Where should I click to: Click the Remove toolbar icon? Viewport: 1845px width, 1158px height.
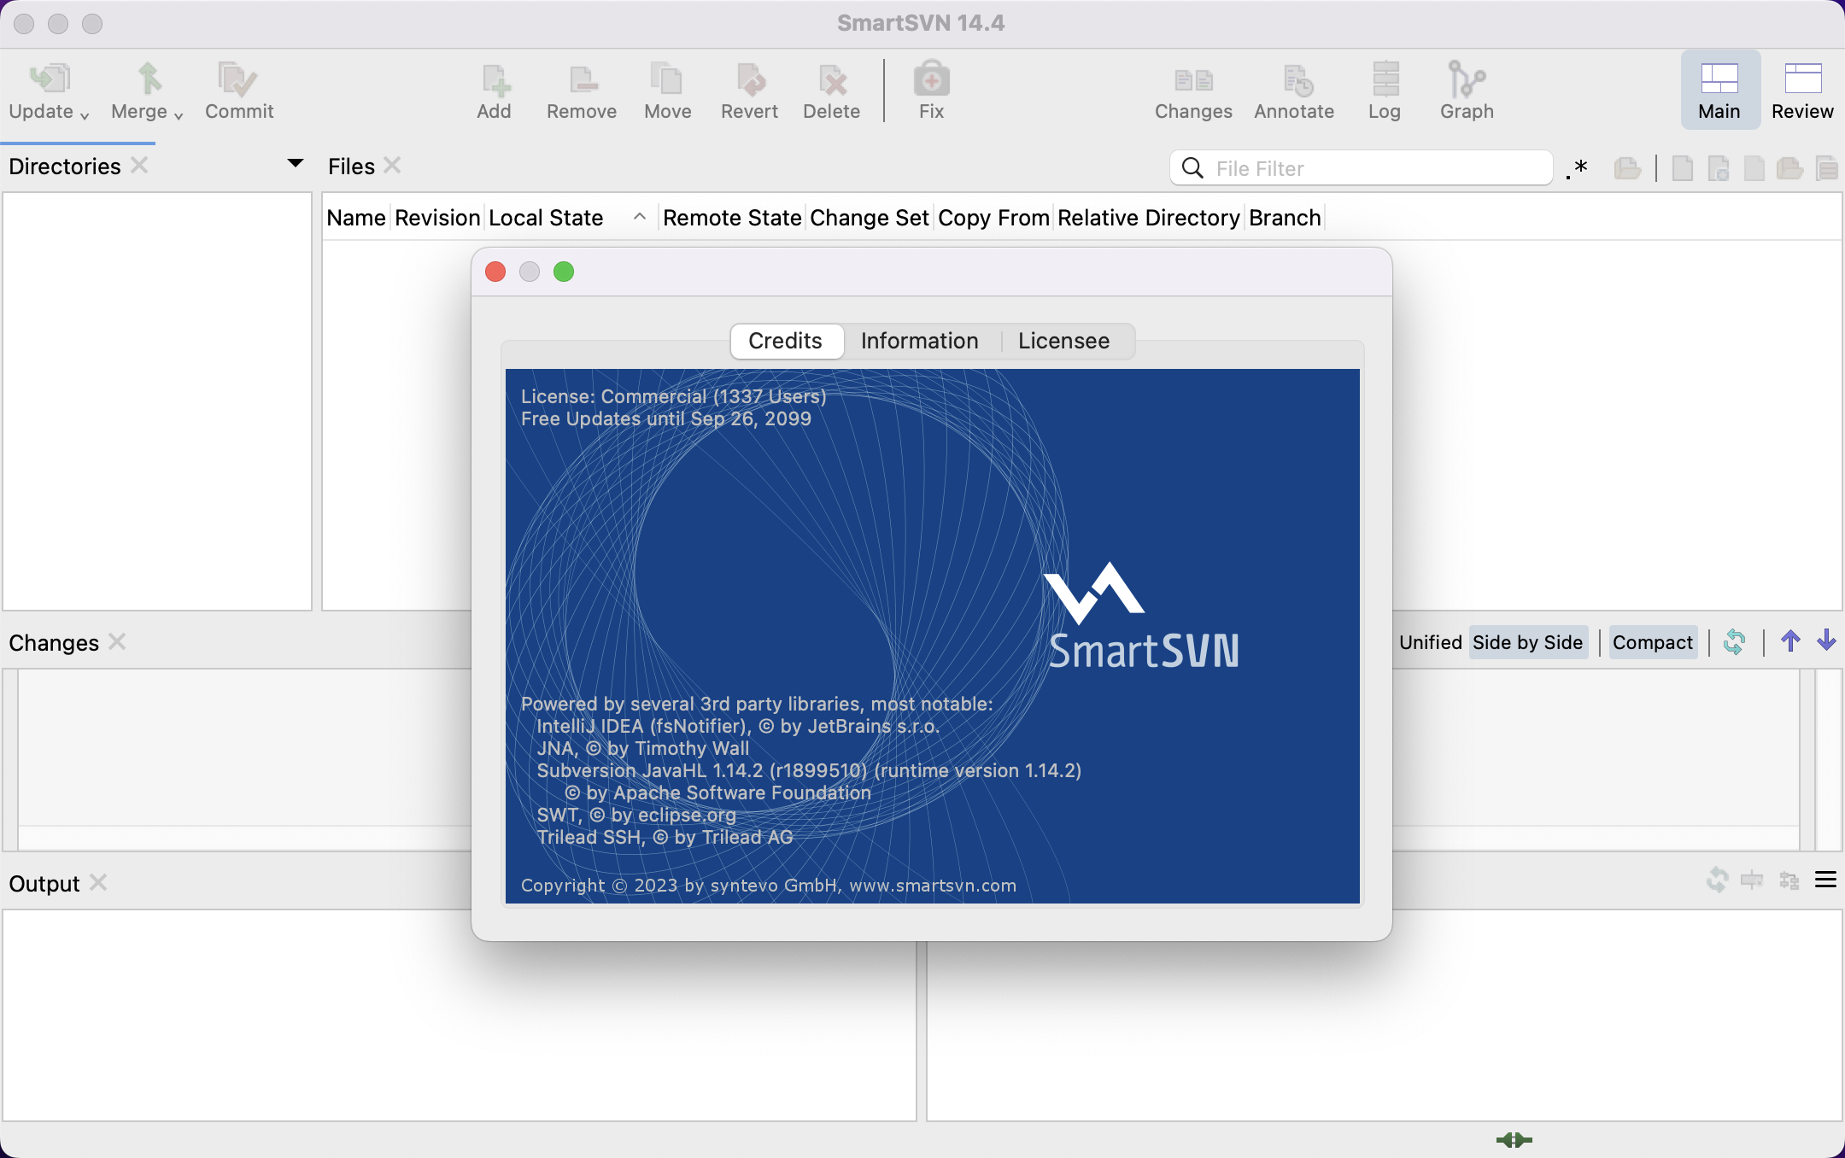[x=583, y=79]
